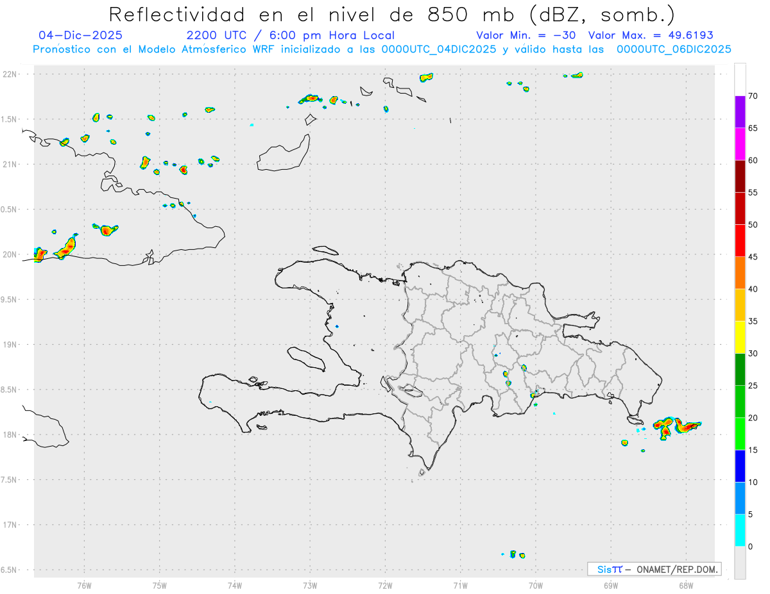The height and width of the screenshot is (594, 770).
Task: Select the "17N" latitude label
Action: (x=10, y=525)
